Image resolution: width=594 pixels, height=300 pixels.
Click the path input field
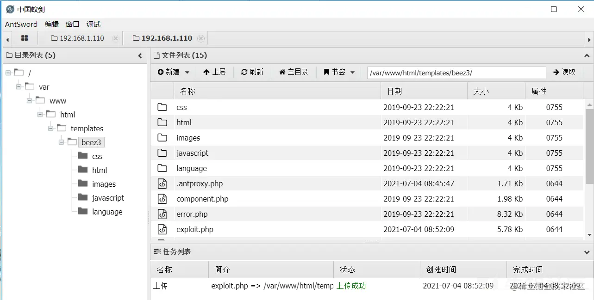pyautogui.click(x=456, y=73)
